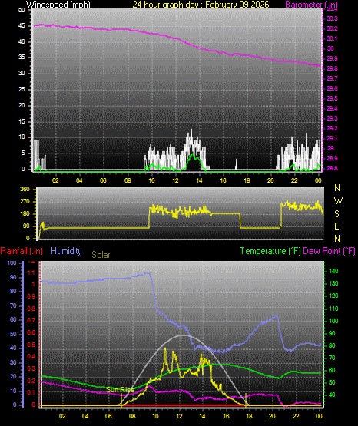Screen dimensions: 358x426
Task: Click the Rainfall (.in) legend label
Action: coord(22,251)
